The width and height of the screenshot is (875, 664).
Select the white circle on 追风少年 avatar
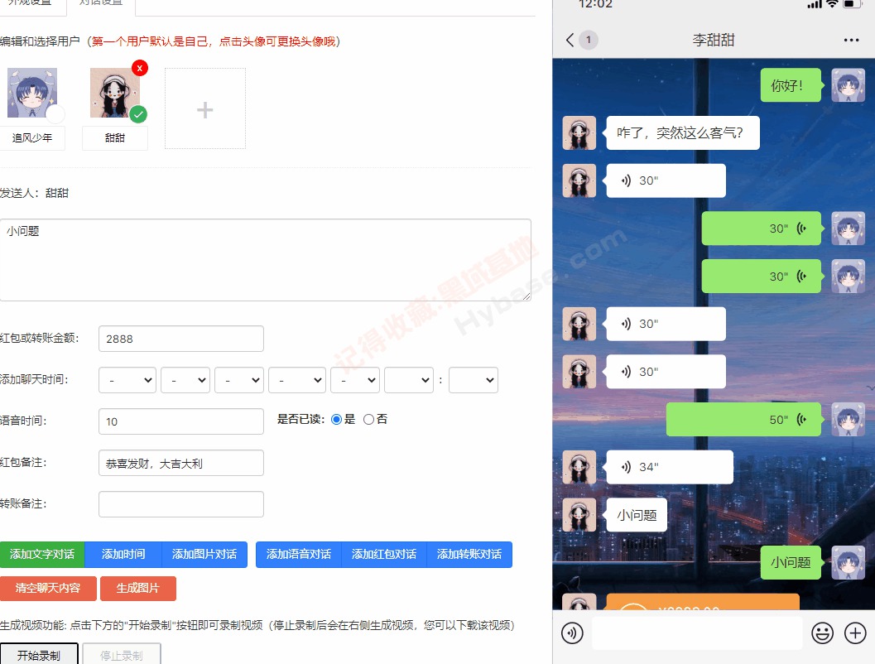coord(55,114)
